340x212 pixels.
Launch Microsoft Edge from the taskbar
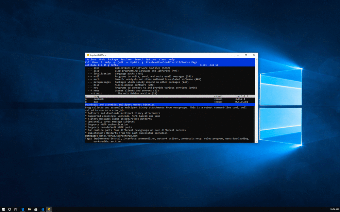[22, 209]
